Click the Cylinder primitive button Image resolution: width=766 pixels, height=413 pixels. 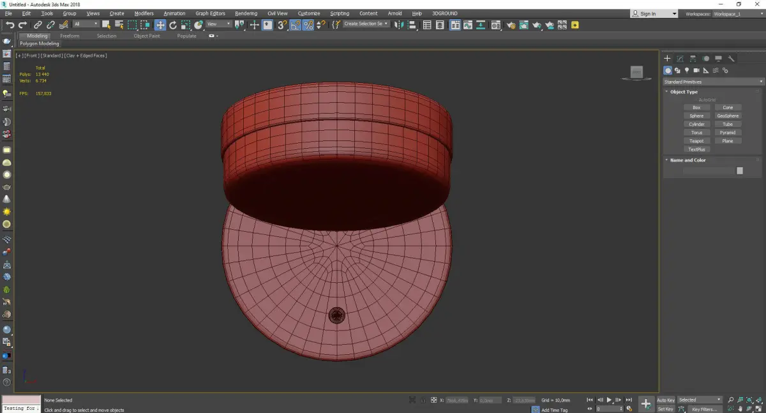point(696,124)
